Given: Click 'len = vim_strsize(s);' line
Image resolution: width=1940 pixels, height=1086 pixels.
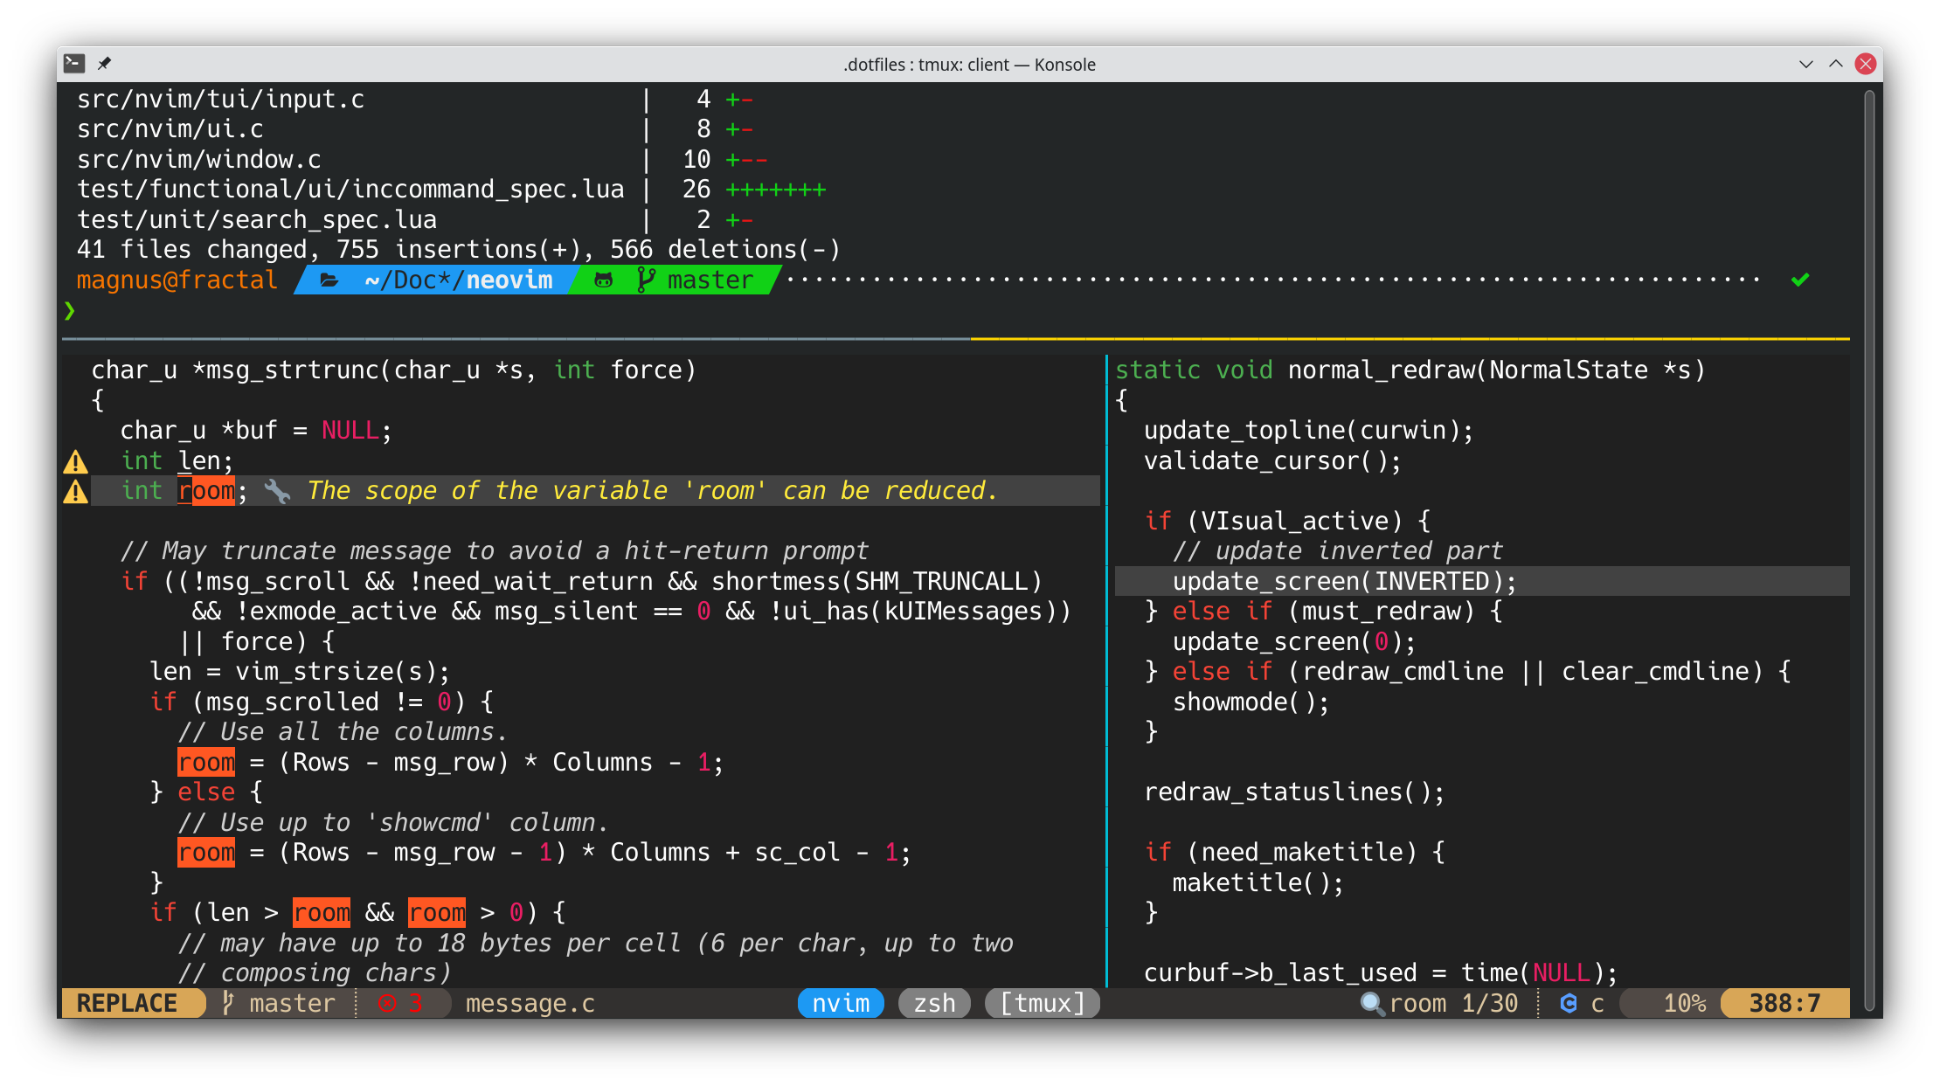Looking at the screenshot, I should [300, 672].
